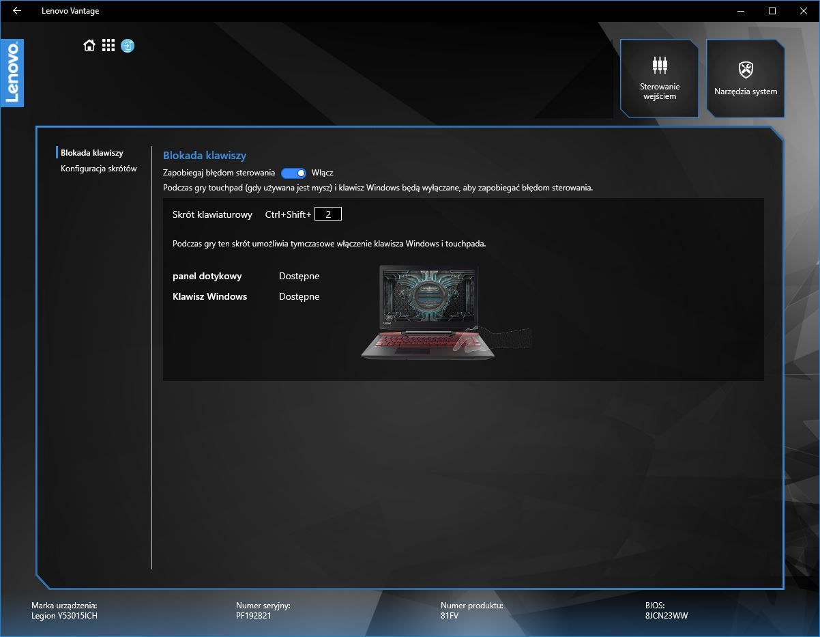
Task: Click the serial number PF192B21 text
Action: [x=253, y=615]
